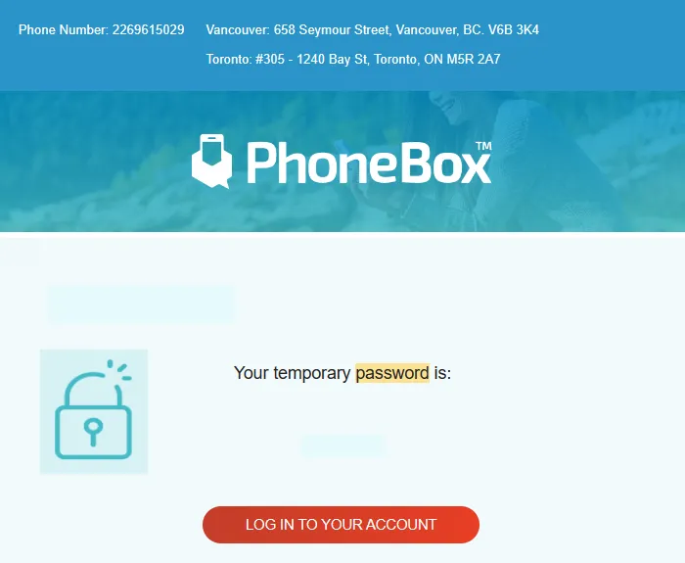Click the PhoneBox wordmark text
This screenshot has height=563, width=685.
tap(369, 163)
